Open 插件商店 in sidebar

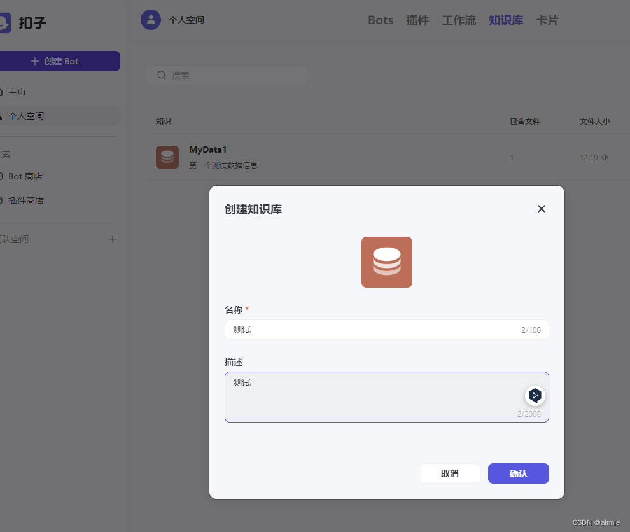click(25, 200)
